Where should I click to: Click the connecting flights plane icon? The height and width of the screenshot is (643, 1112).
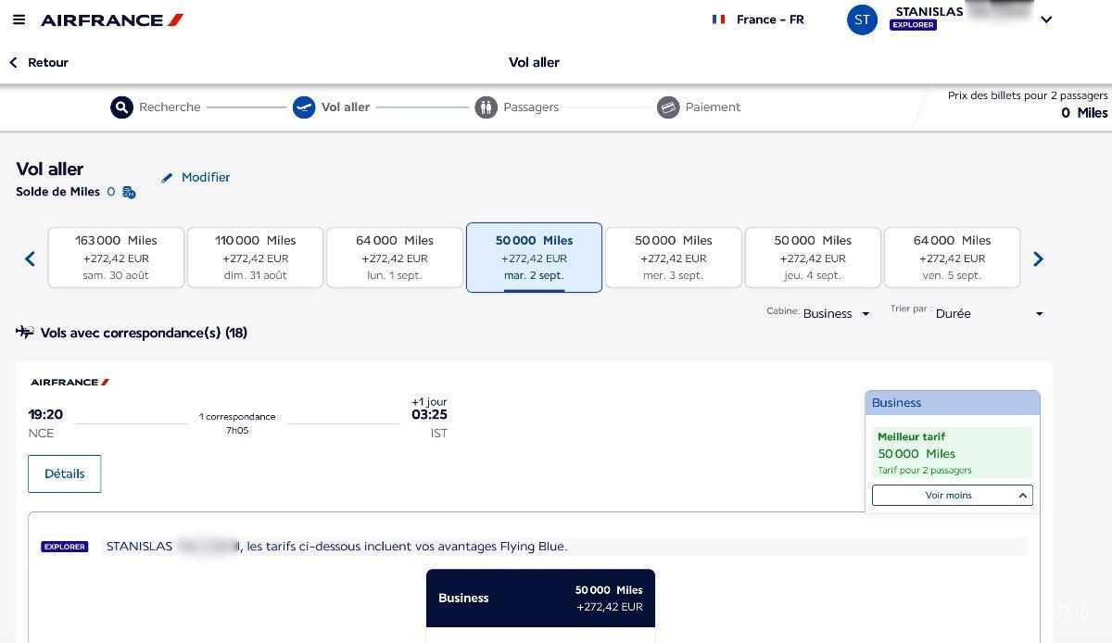(25, 332)
